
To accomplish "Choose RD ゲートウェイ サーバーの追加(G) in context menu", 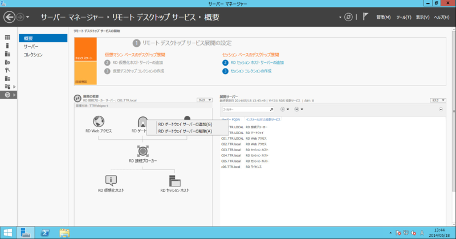I will click(188, 124).
